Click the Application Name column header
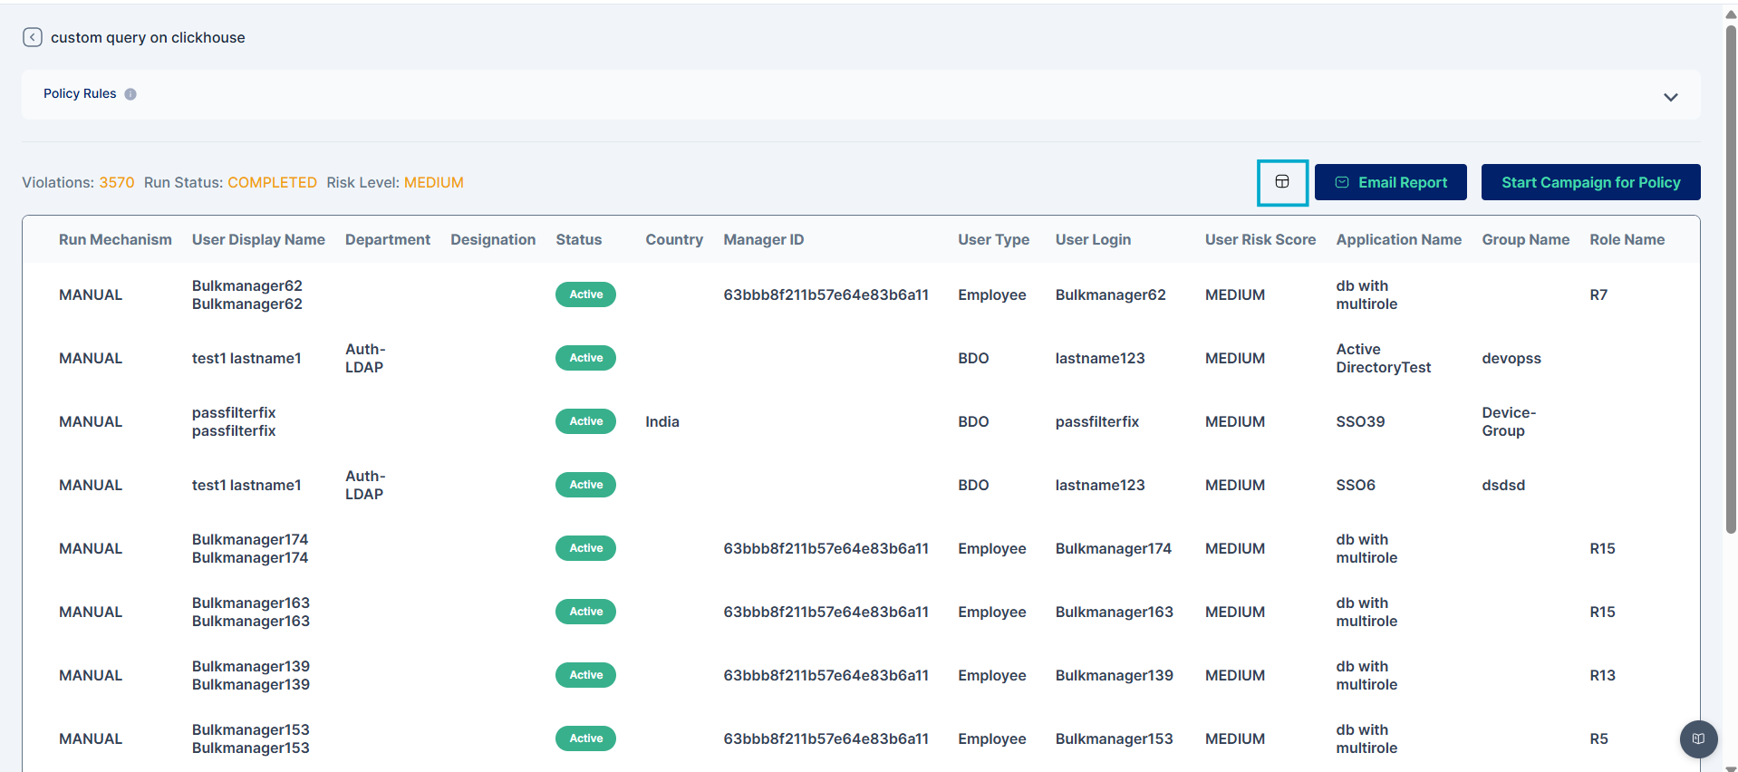Image resolution: width=1738 pixels, height=772 pixels. pos(1398,239)
